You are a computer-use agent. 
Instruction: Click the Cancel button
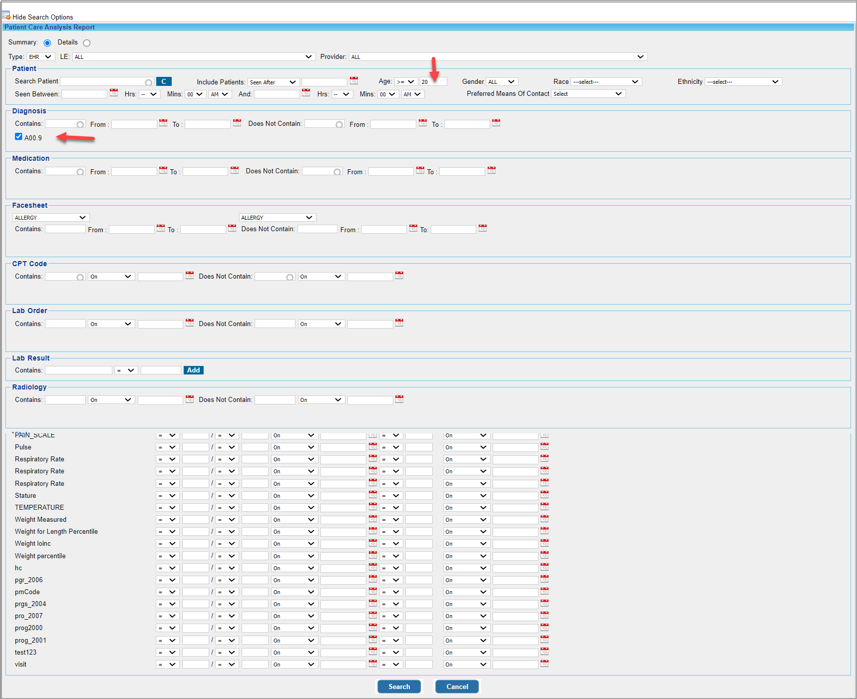tap(457, 687)
